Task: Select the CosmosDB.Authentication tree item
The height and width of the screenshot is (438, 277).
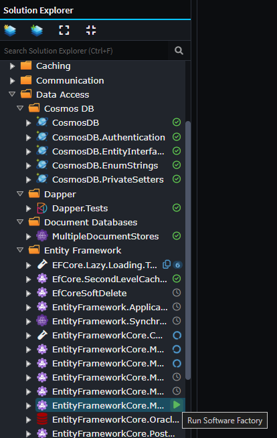Action: click(109, 138)
